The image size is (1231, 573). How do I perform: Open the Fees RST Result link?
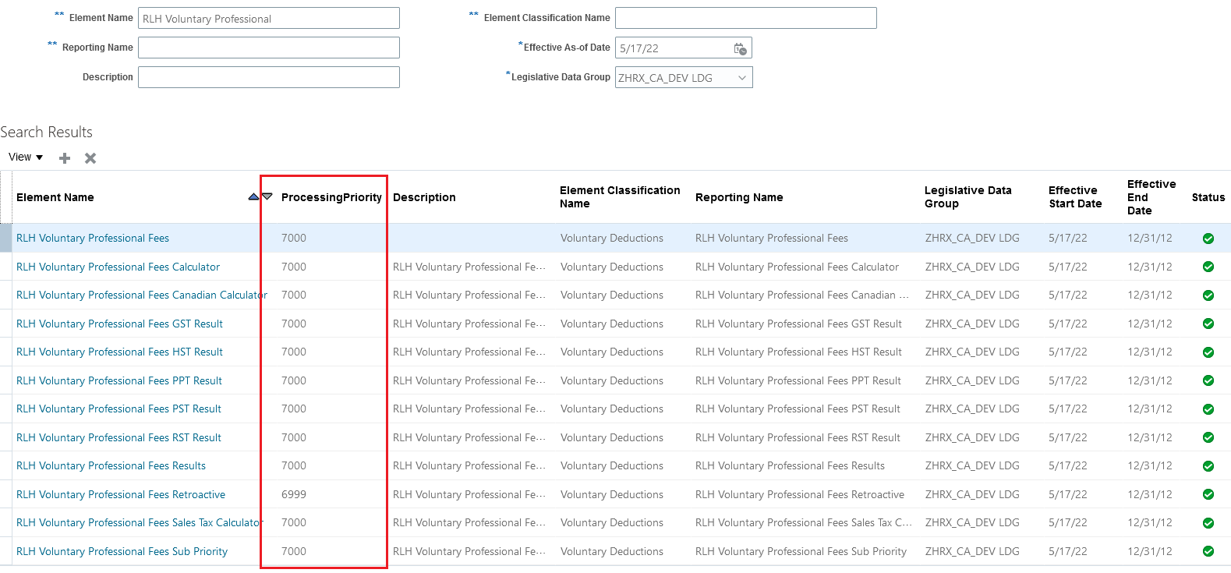click(x=119, y=437)
